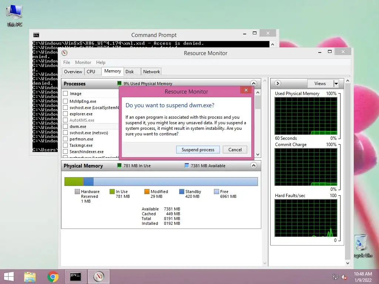This screenshot has height=284, width=379.
Task: Minimize the Resource Monitor window
Action: tap(320, 52)
